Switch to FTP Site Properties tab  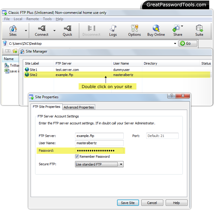[47, 107]
